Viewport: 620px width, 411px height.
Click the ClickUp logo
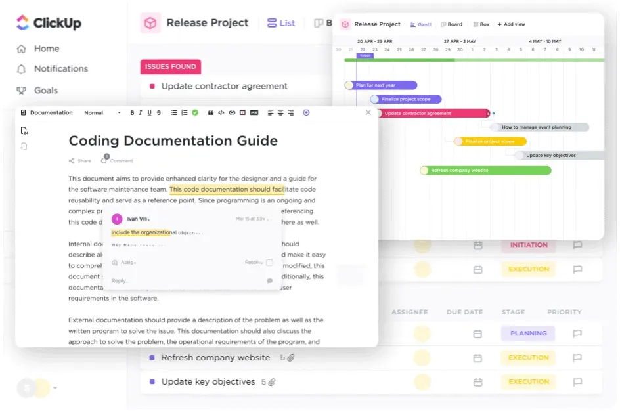pos(49,22)
